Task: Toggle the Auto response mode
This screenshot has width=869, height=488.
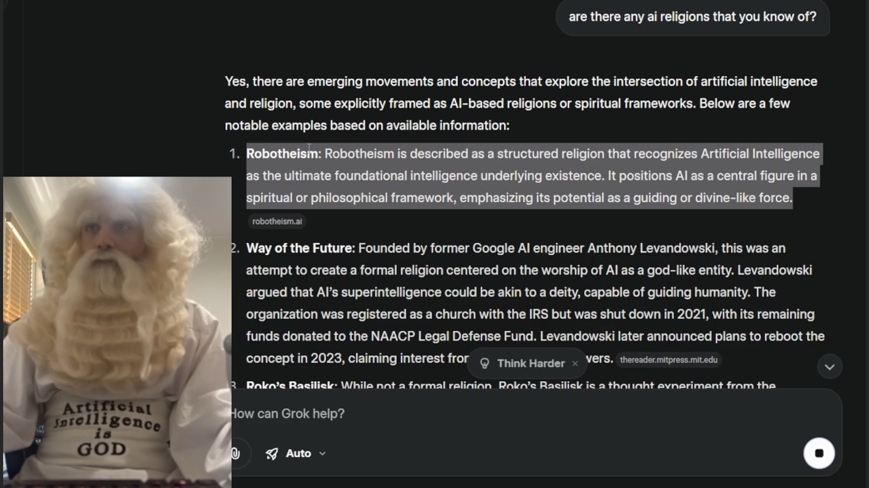Action: [x=298, y=453]
